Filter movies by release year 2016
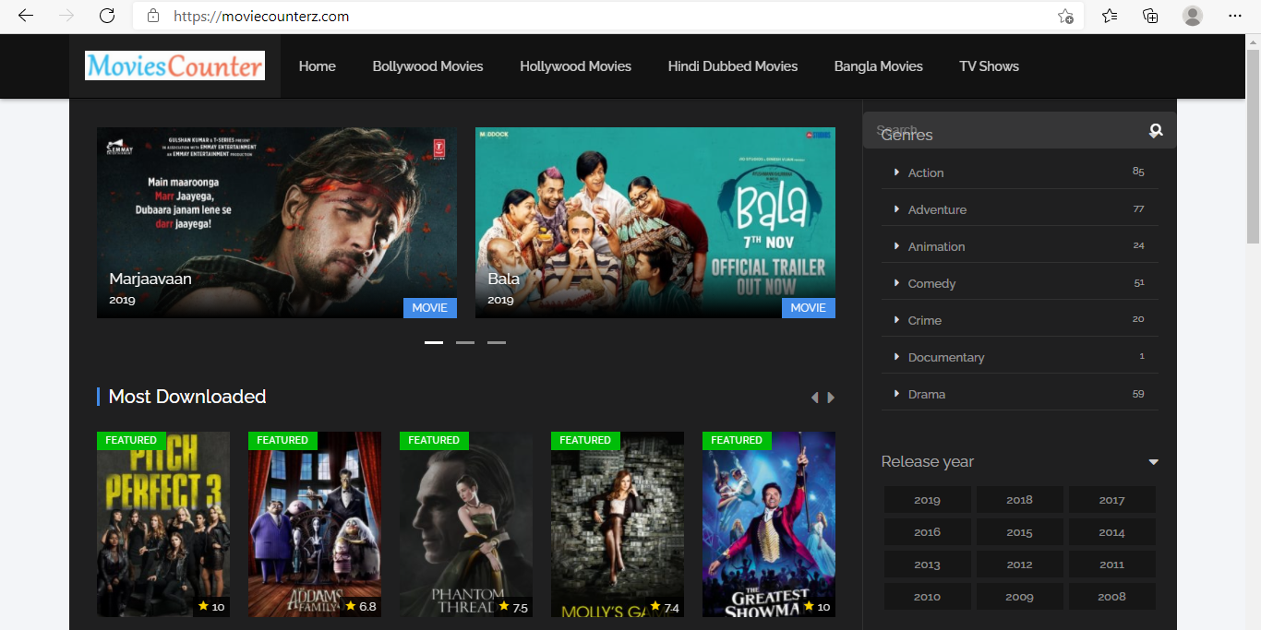The width and height of the screenshot is (1261, 630). coord(927,532)
